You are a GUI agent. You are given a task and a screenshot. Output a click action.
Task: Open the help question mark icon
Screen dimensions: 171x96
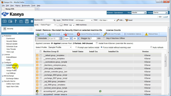(x=16, y=21)
